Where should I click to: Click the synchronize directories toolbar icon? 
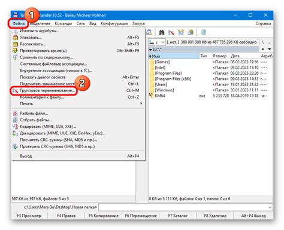click(181, 32)
